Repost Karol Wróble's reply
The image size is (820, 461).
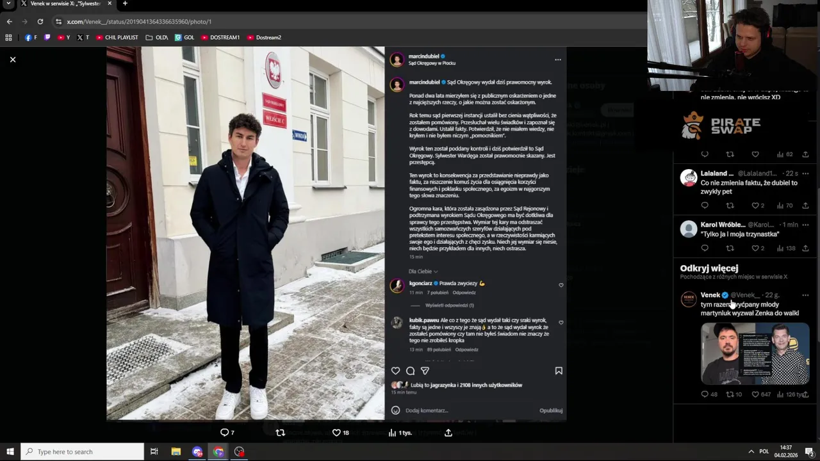point(730,248)
